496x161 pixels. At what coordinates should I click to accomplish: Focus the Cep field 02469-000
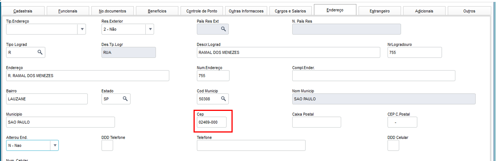(x=212, y=122)
